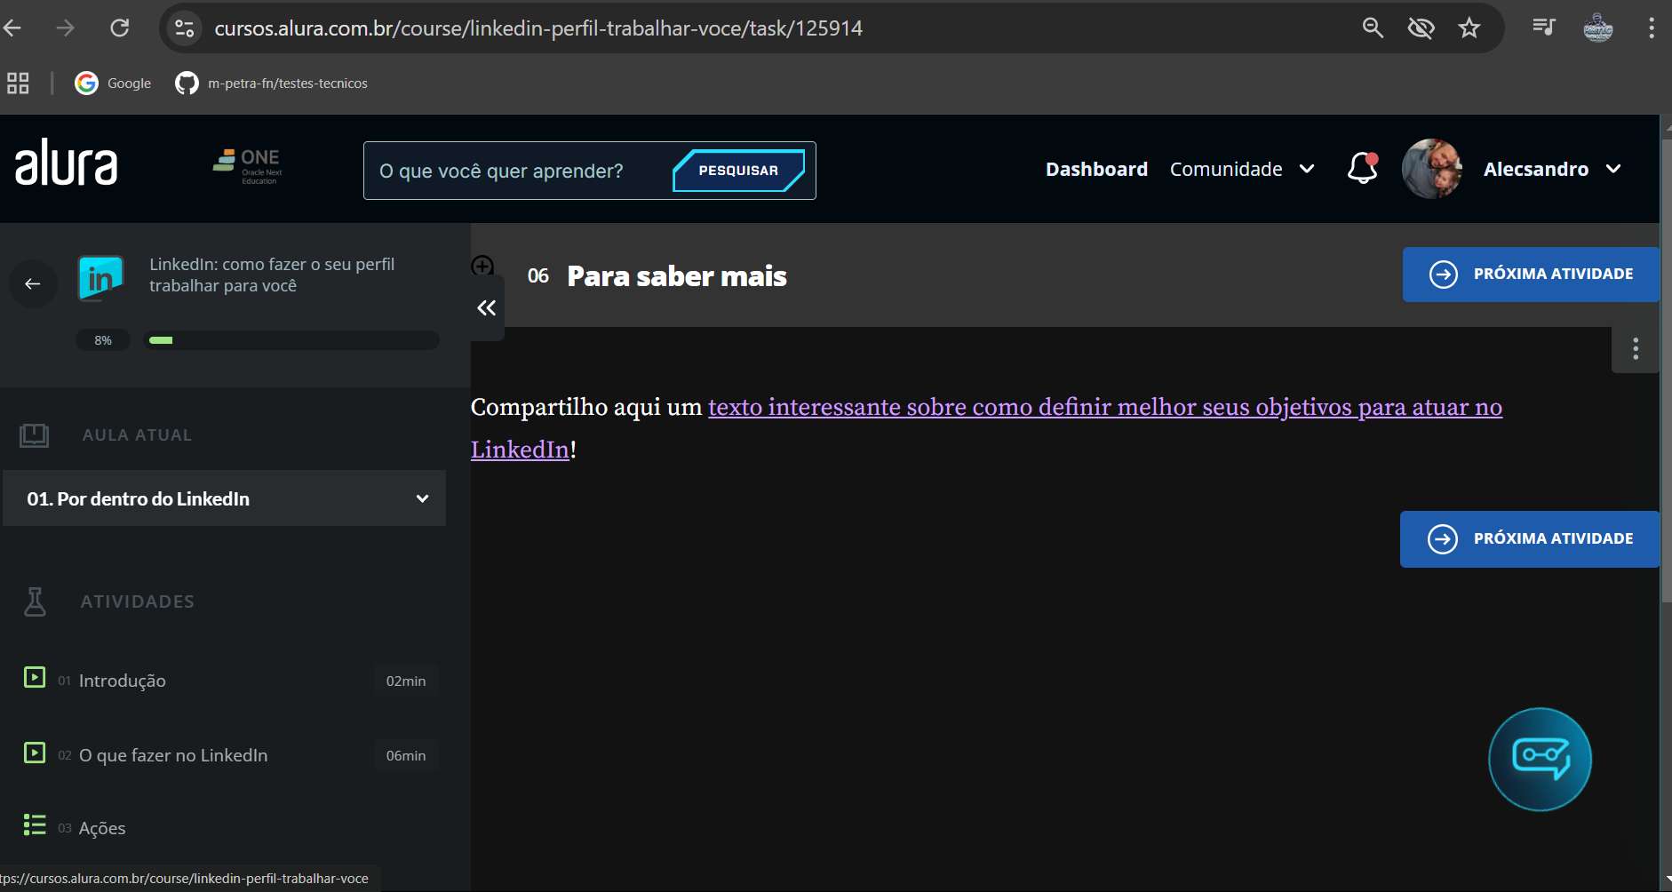Image resolution: width=1672 pixels, height=892 pixels.
Task: Open the apps grid in bookmarks bar
Action: [18, 84]
